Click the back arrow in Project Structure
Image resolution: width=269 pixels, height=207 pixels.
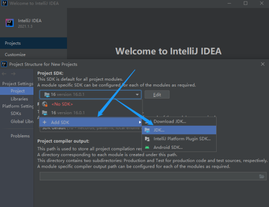[4, 74]
